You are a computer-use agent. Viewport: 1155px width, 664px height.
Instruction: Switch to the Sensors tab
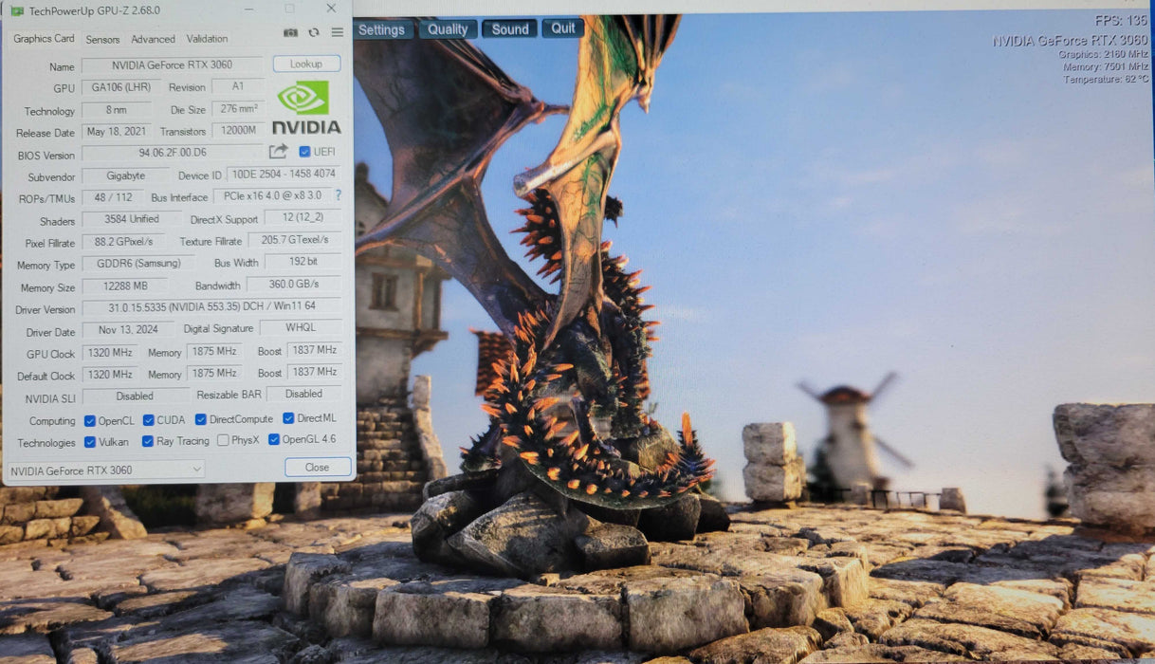tap(102, 39)
